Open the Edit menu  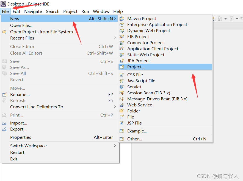click(16, 12)
